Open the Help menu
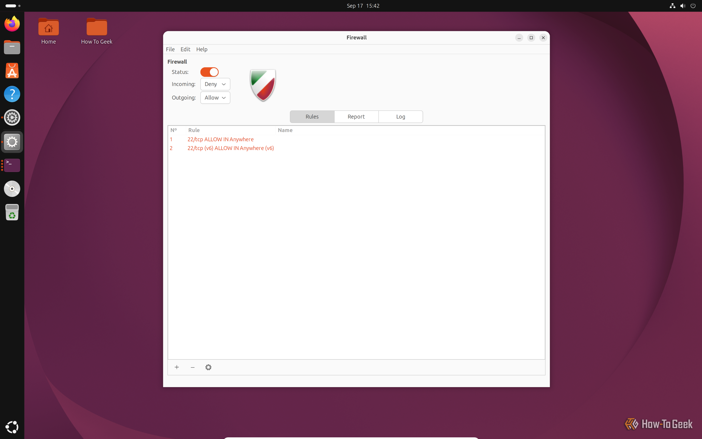702x439 pixels. click(202, 49)
